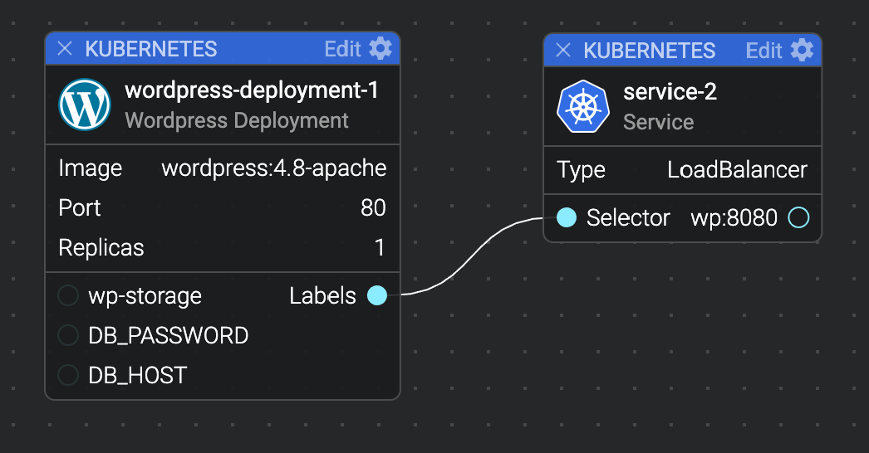This screenshot has height=453, width=869.
Task: Click Edit on service-2 node
Action: point(763,51)
